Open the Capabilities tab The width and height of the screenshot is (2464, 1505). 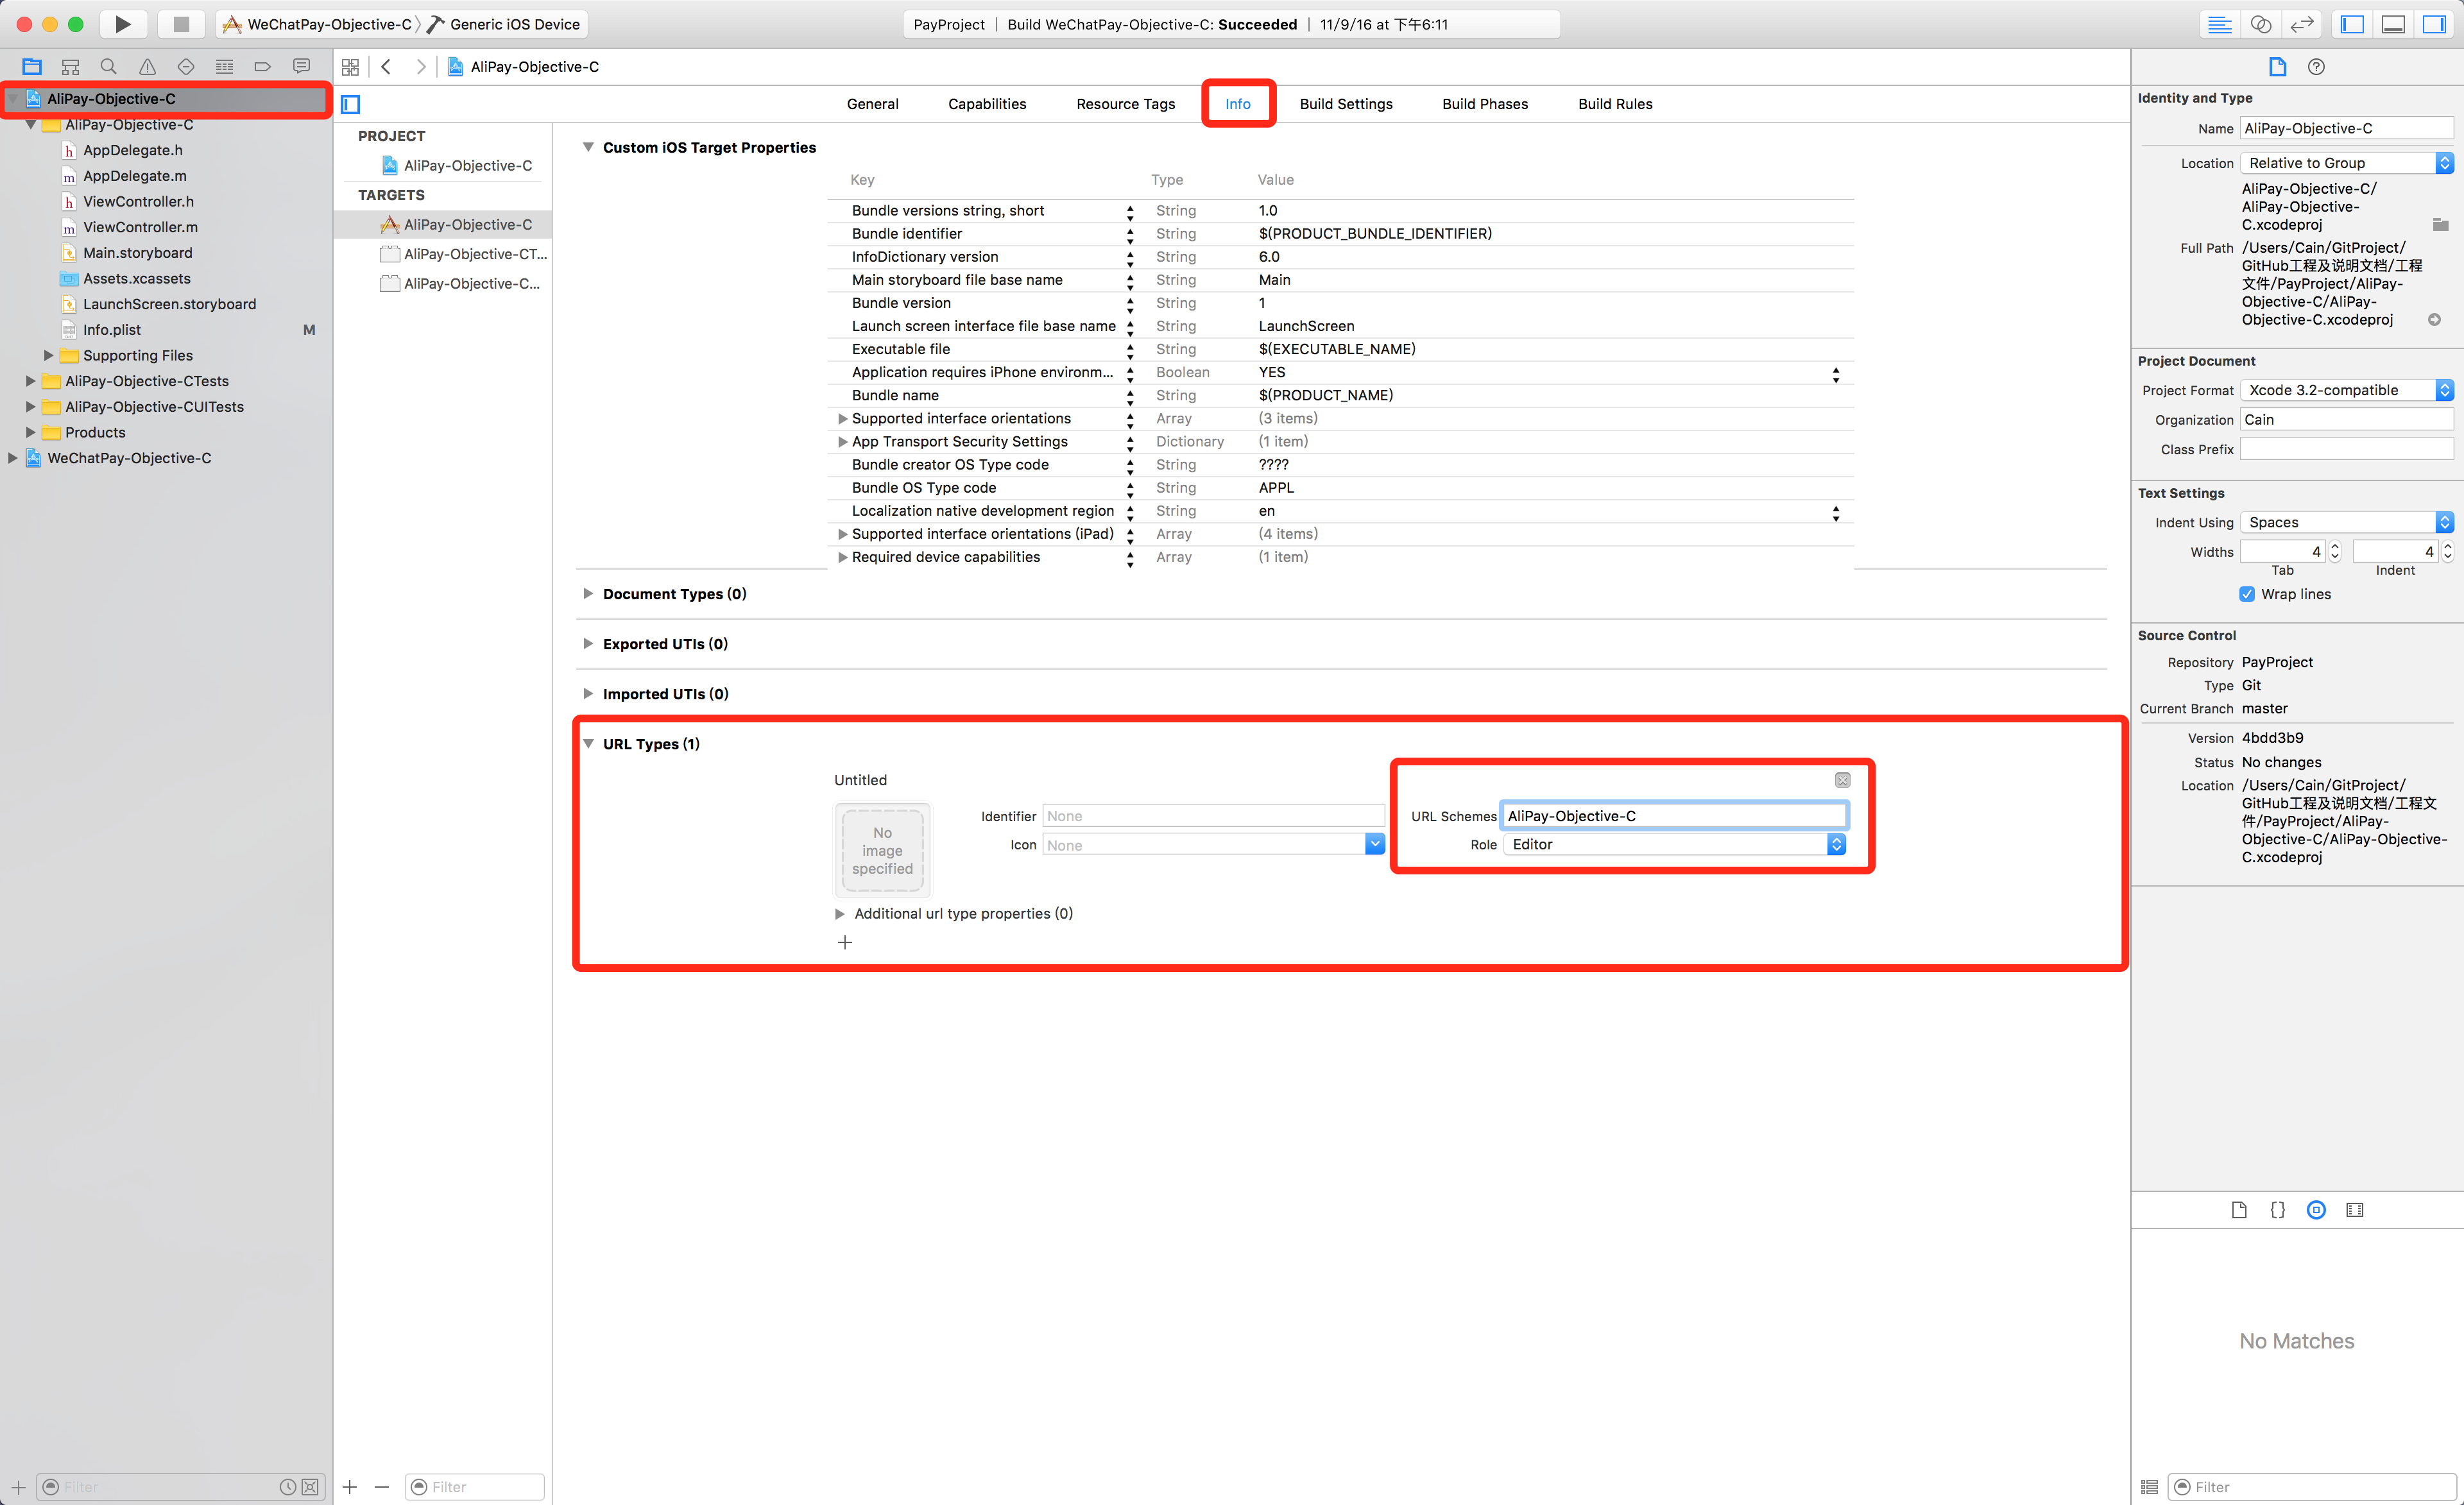(987, 104)
